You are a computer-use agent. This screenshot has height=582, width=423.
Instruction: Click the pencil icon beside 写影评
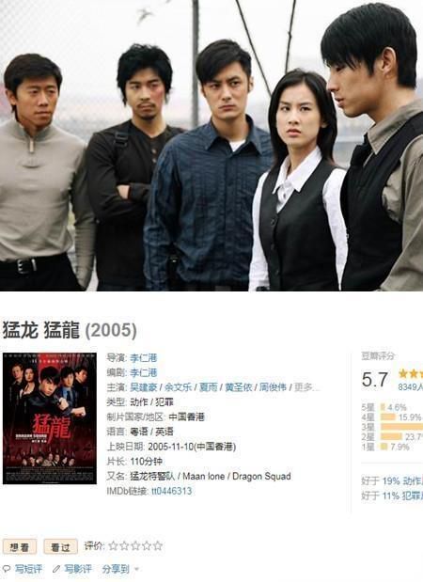tap(56, 568)
